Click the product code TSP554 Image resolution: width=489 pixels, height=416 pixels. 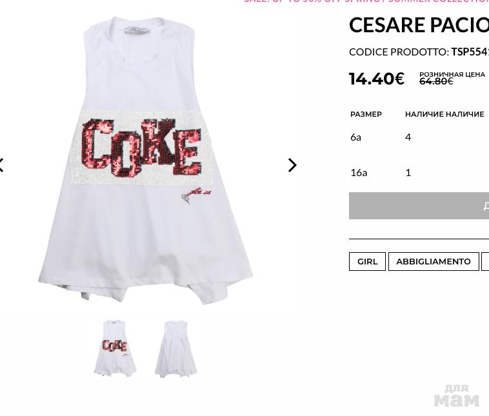point(470,52)
